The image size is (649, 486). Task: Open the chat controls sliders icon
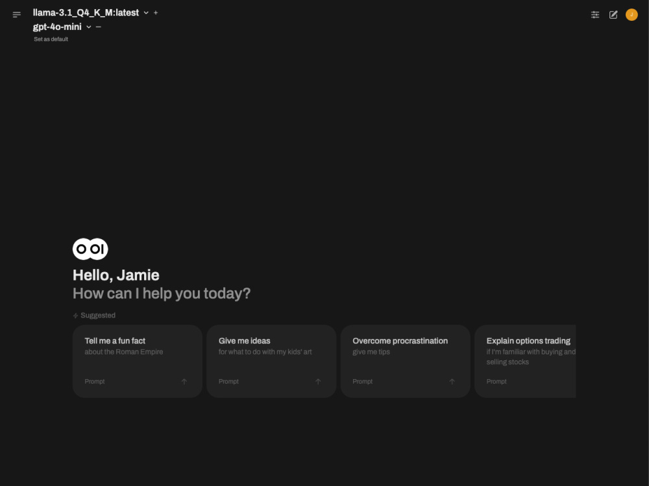pos(595,15)
